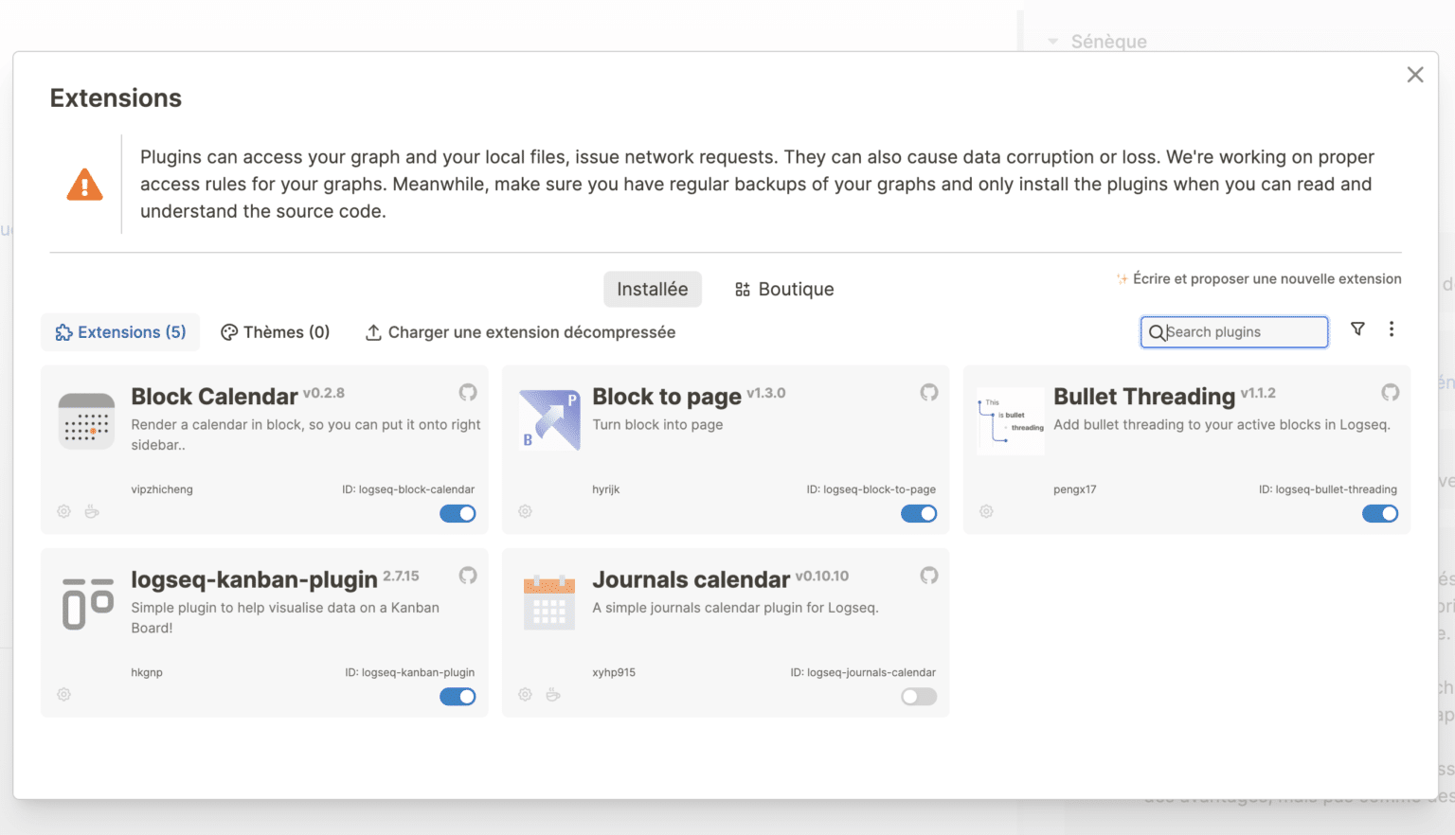The width and height of the screenshot is (1455, 835).
Task: Open GitHub repo of logseq-kanban-plugin
Action: click(x=468, y=575)
